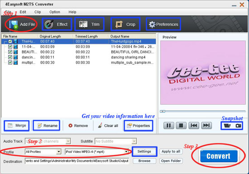Viewport: 249px width, 174px height.
Task: Click the Destination path field
Action: coord(77,161)
